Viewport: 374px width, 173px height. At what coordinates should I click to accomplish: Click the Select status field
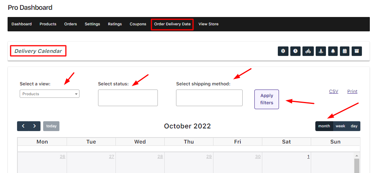128,98
